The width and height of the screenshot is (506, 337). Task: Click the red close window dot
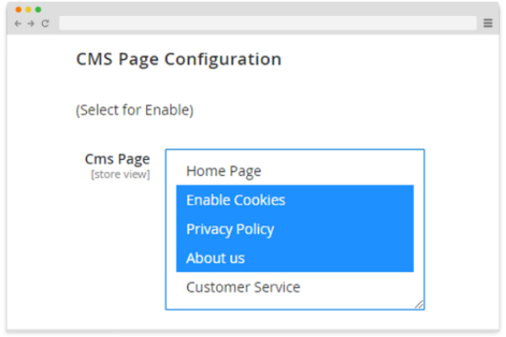click(19, 9)
